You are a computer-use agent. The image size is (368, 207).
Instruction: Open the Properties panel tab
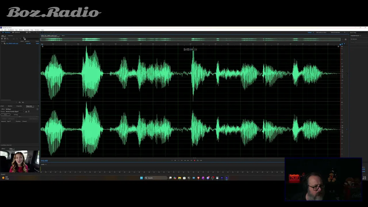point(19,106)
